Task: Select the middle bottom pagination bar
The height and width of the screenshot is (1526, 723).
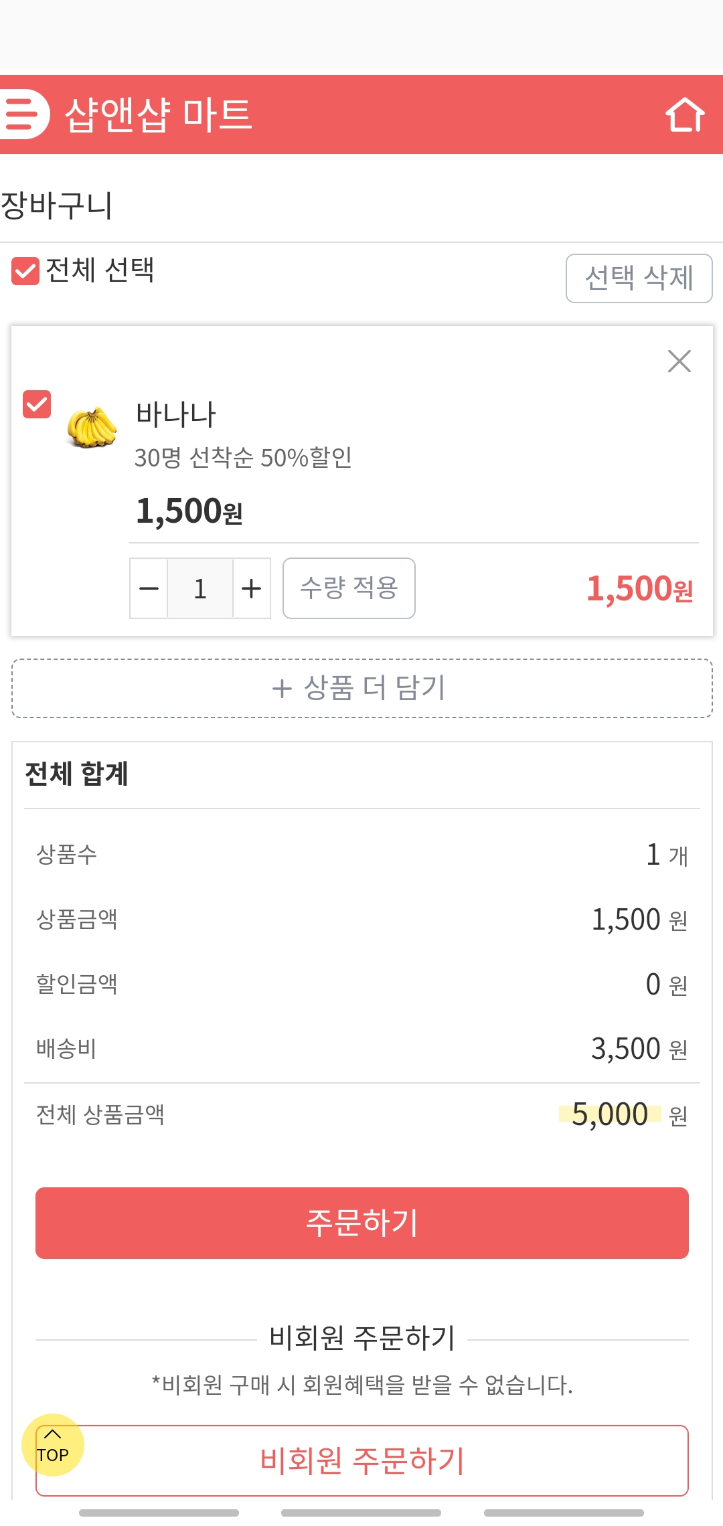Action: tap(361, 1513)
